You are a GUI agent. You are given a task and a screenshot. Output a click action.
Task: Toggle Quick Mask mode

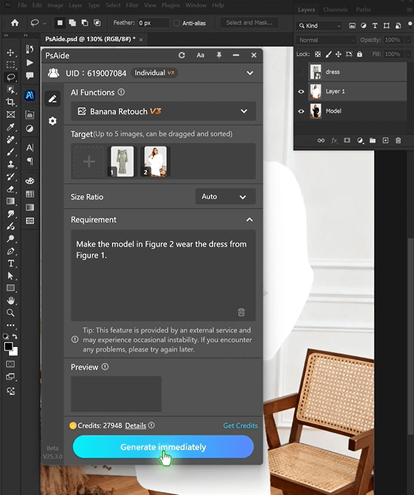[x=10, y=364]
